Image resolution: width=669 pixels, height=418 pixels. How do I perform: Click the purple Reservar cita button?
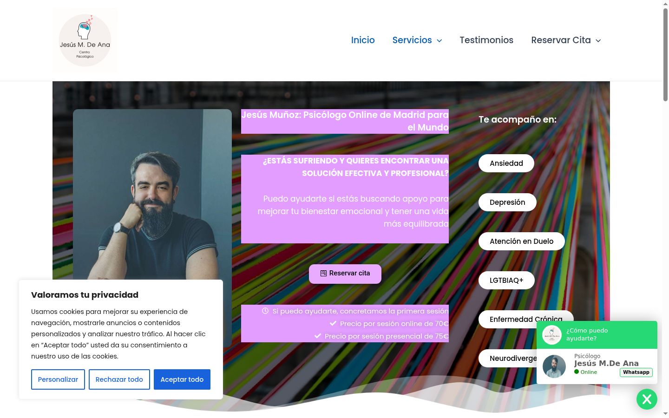point(345,274)
